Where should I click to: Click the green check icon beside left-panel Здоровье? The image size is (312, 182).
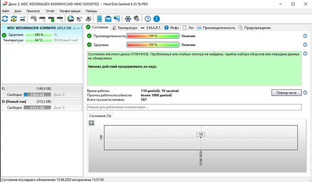pyautogui.click(x=4, y=35)
